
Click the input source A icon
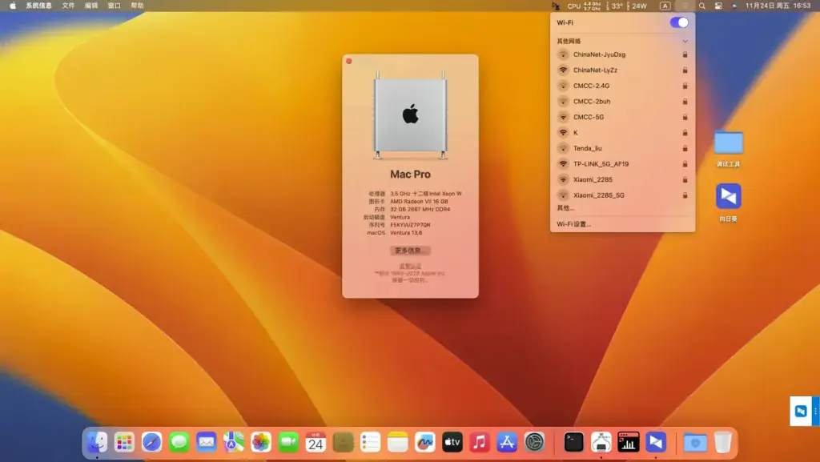point(665,6)
